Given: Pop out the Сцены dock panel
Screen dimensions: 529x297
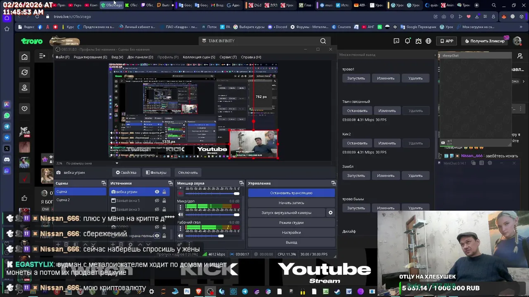Looking at the screenshot, I should (104, 183).
